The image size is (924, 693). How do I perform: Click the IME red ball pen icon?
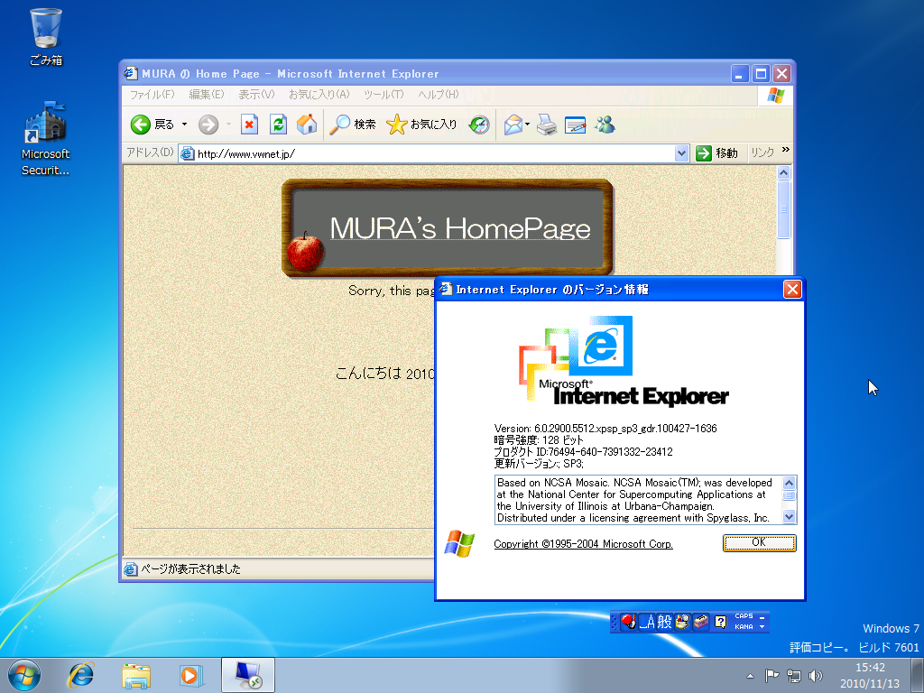coord(628,622)
